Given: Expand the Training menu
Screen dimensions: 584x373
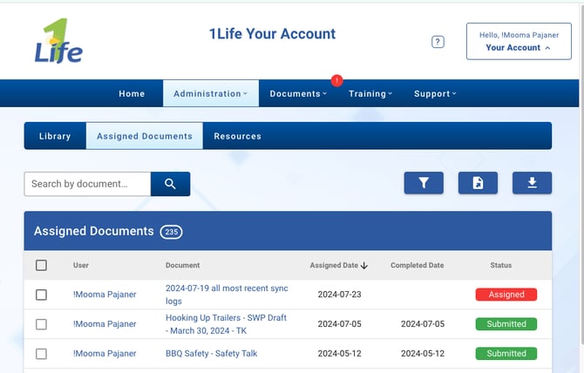Looking at the screenshot, I should click(370, 93).
